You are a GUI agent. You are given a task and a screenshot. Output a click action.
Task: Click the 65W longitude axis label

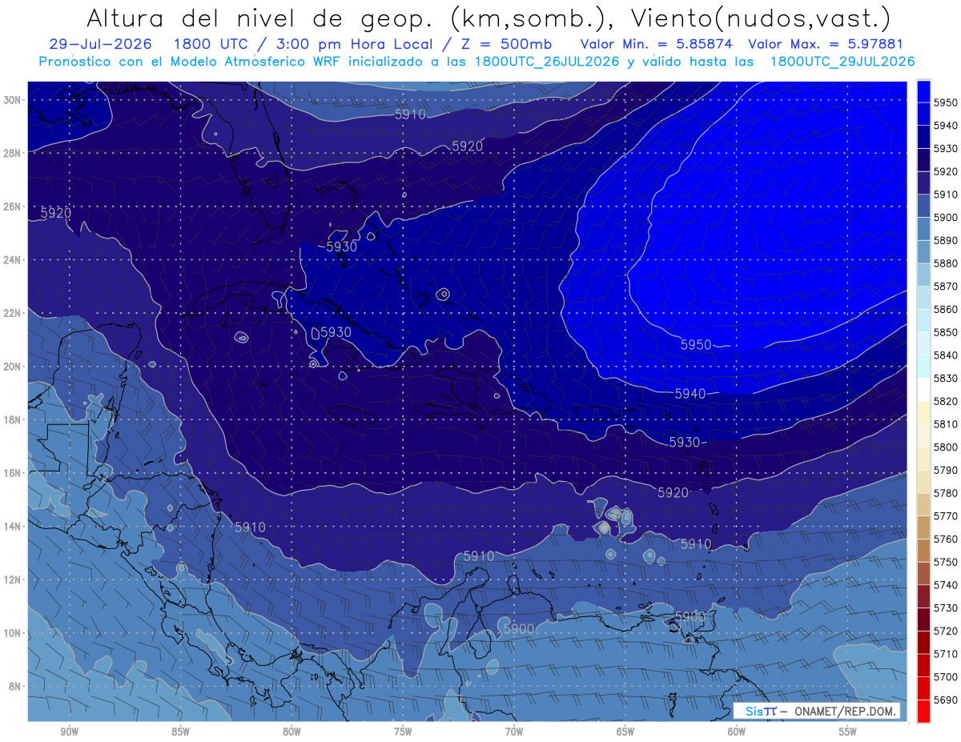(625, 731)
